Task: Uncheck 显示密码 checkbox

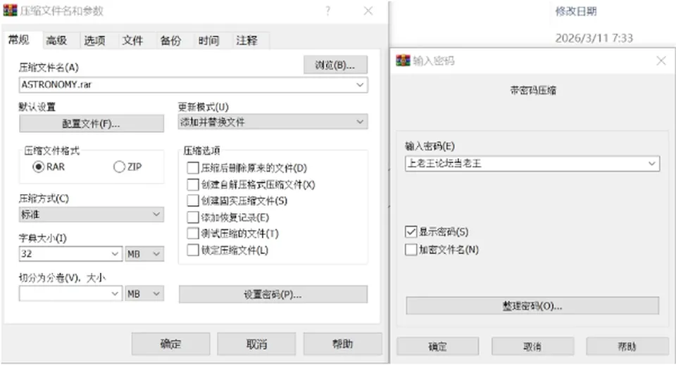Action: [411, 232]
